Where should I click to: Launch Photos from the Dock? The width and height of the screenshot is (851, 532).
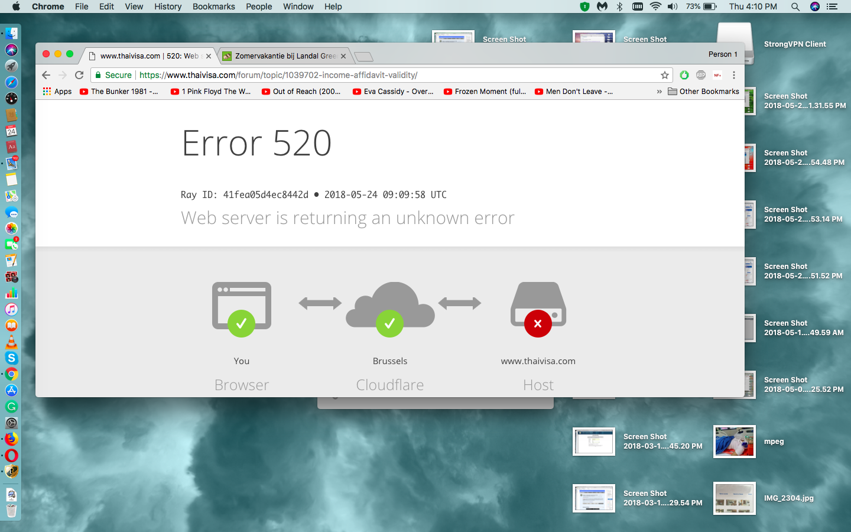click(11, 228)
